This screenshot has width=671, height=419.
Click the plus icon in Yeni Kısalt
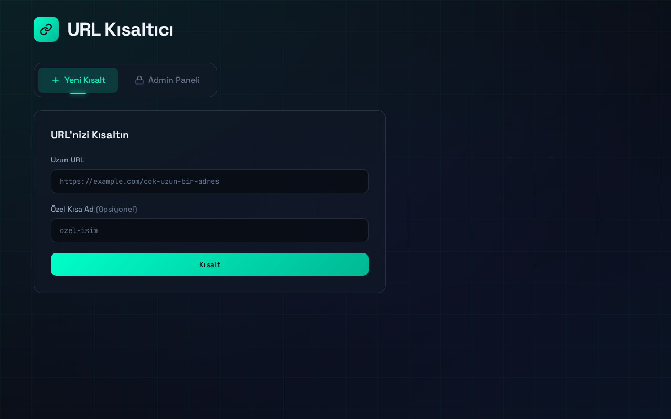point(56,80)
